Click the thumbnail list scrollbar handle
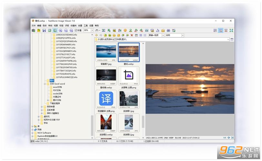Image resolution: width=262 pixels, height=161 pixels. coord(143,122)
